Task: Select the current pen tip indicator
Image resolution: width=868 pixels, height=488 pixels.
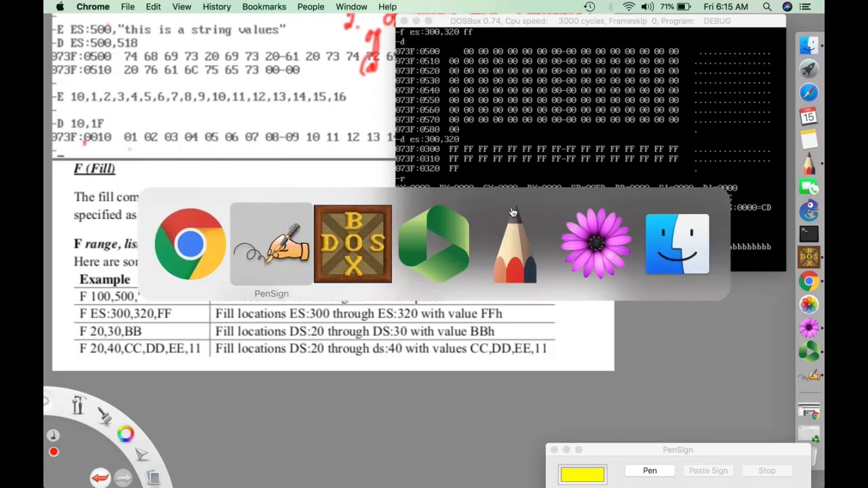Action: (x=54, y=435)
